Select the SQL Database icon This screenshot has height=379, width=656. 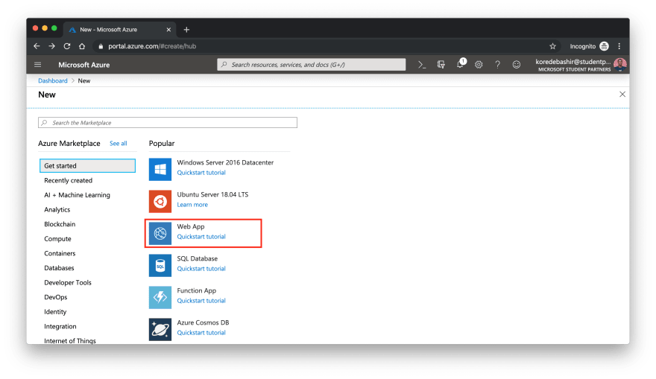tap(160, 265)
